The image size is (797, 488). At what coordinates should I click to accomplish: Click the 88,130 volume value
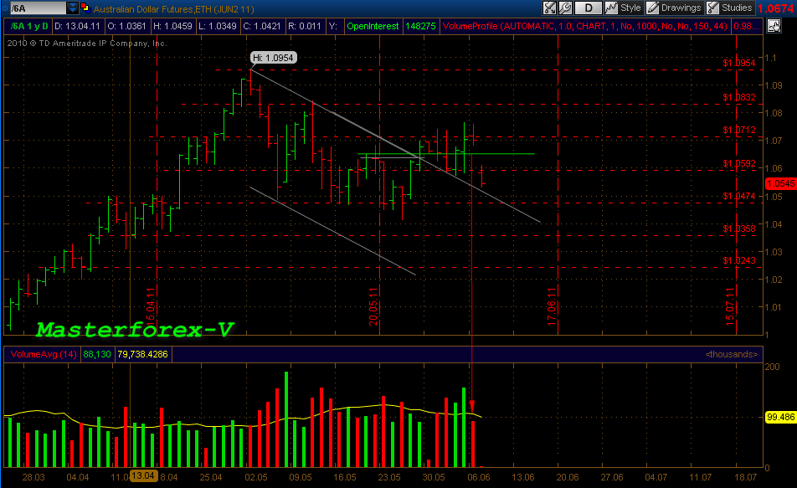[x=97, y=354]
